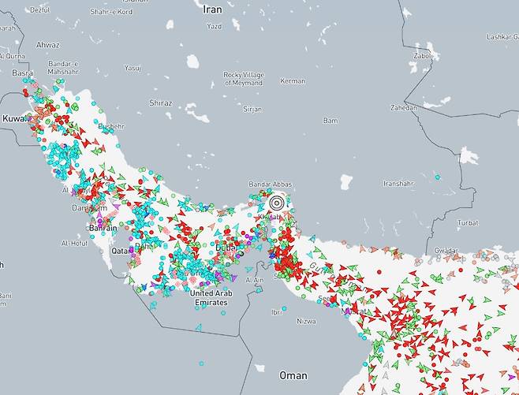
Task: Select the Sirjan city label
Action: pyautogui.click(x=252, y=110)
